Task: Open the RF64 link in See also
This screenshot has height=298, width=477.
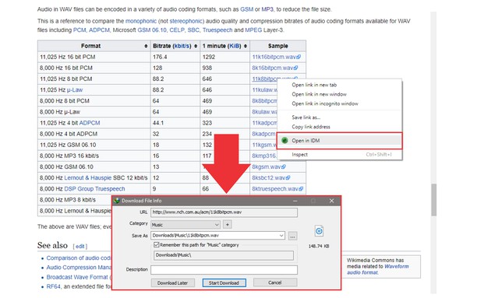Action: pyautogui.click(x=53, y=286)
